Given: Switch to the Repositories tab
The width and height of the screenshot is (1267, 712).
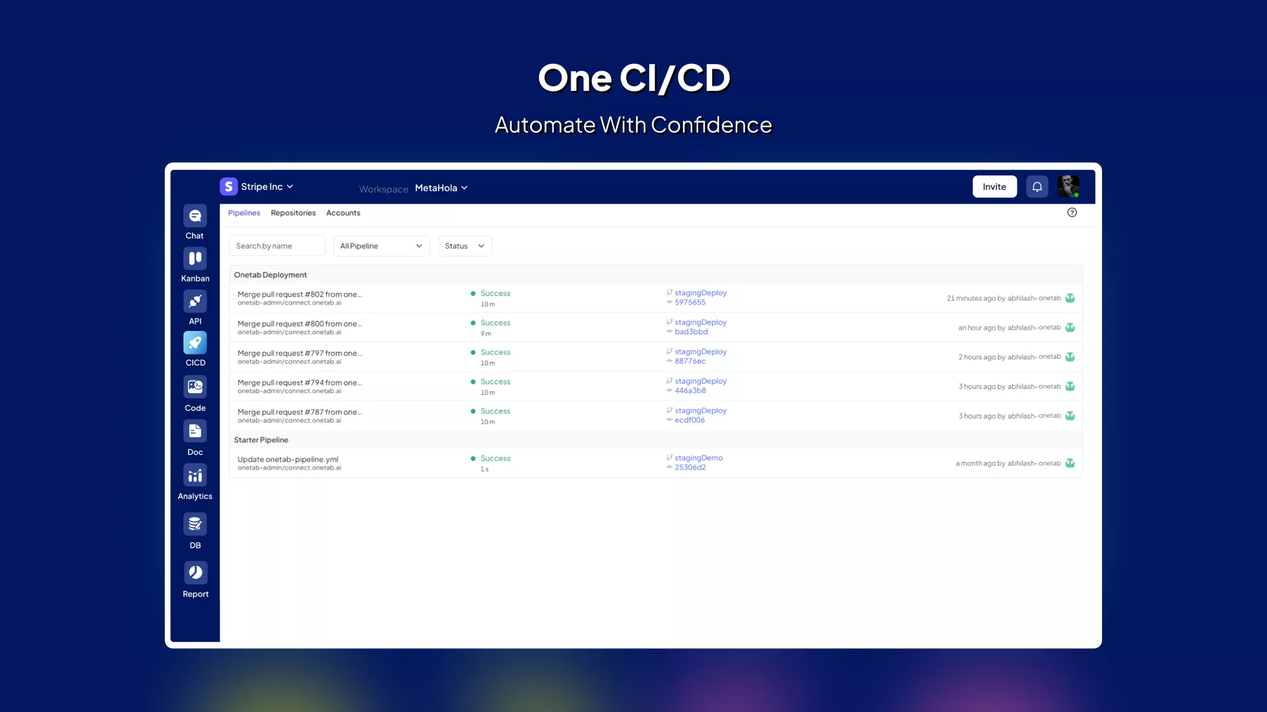Looking at the screenshot, I should [x=293, y=213].
